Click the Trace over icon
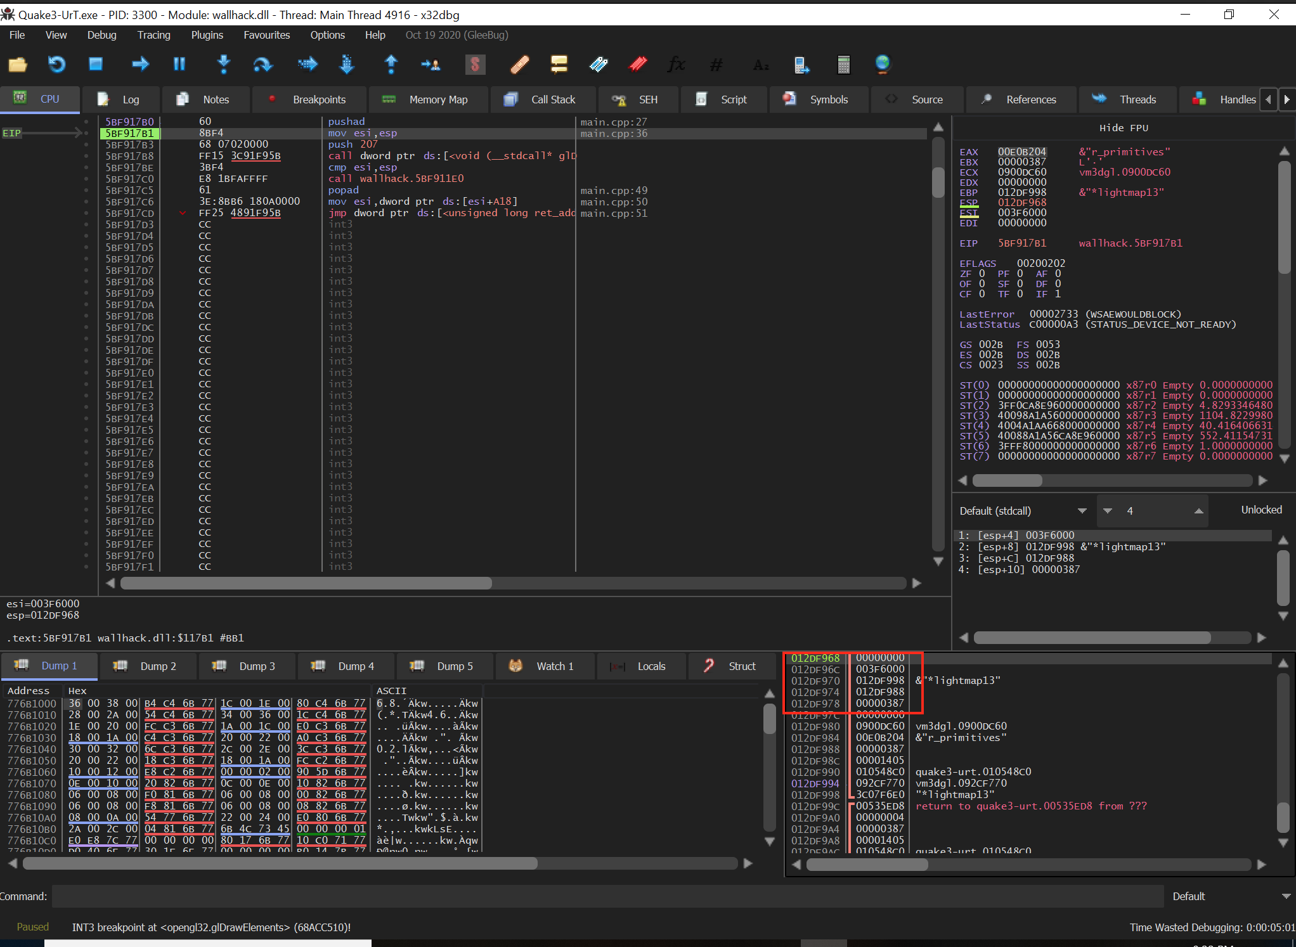This screenshot has height=947, width=1296. [x=347, y=64]
